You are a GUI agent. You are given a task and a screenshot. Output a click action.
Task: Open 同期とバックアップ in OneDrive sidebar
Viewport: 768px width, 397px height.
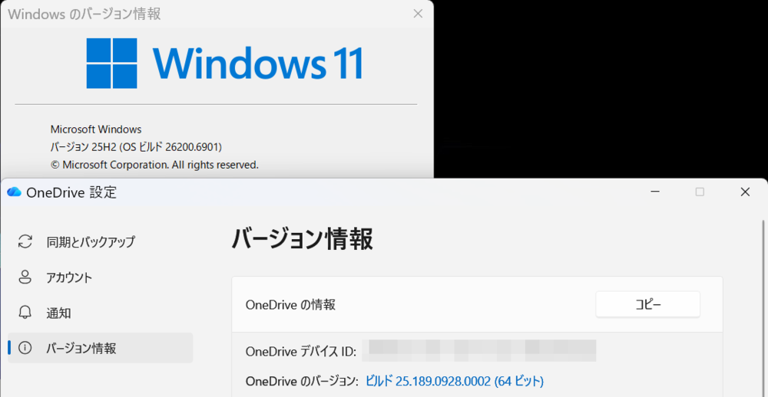101,241
